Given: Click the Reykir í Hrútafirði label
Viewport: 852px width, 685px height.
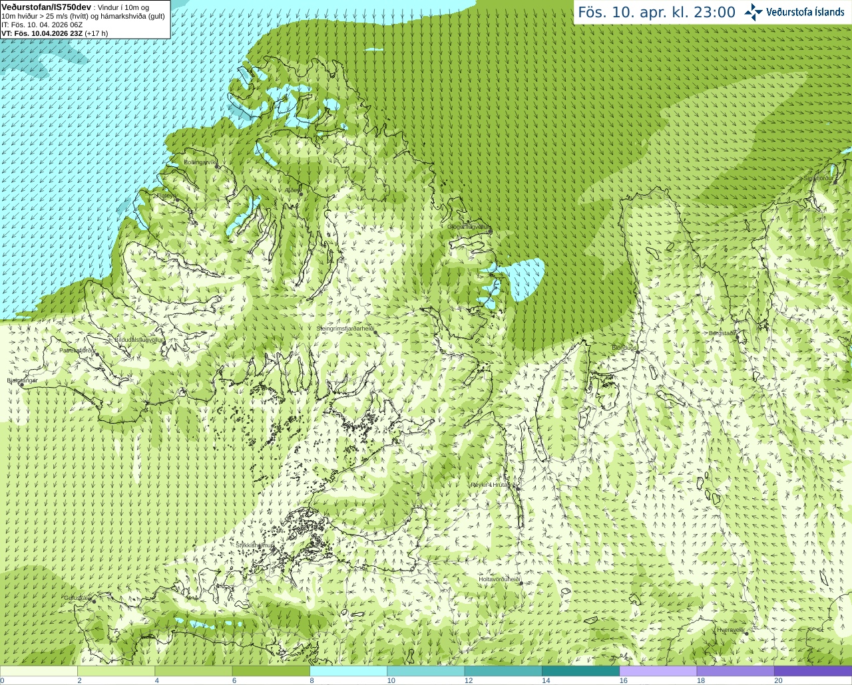Looking at the screenshot, I should tap(493, 485).
